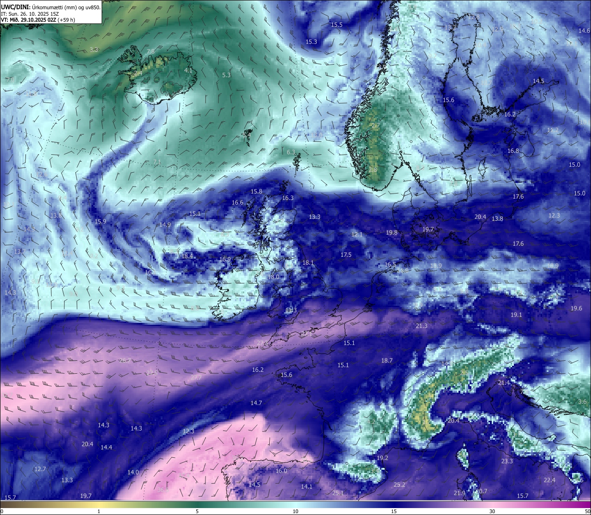This screenshot has width=591, height=515.
Task: Click the 16.9 value label
Action: click(225, 259)
